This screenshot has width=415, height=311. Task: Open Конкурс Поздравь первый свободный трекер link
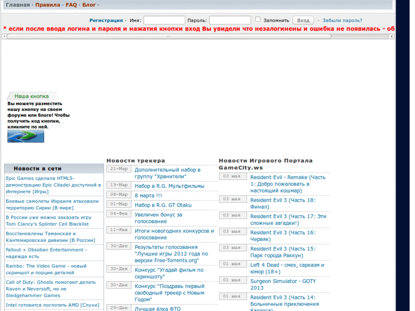pyautogui.click(x=170, y=293)
